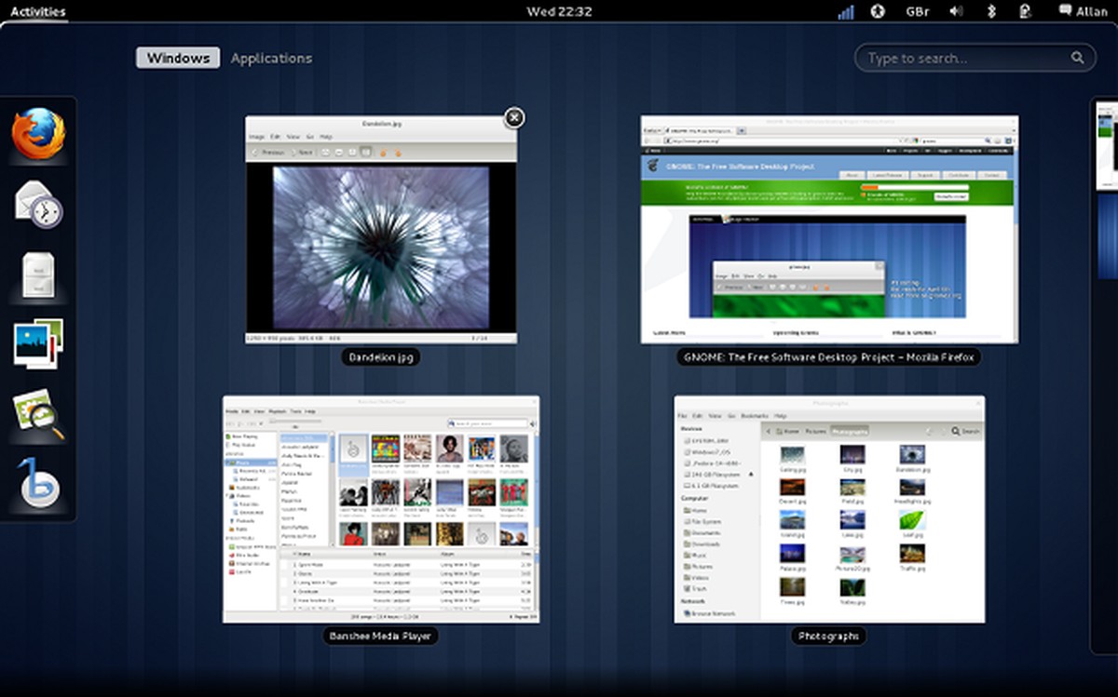Viewport: 1118px width, 697px height.
Task: Open the Bookmarks menu in the Photographs window
Action: click(x=753, y=415)
